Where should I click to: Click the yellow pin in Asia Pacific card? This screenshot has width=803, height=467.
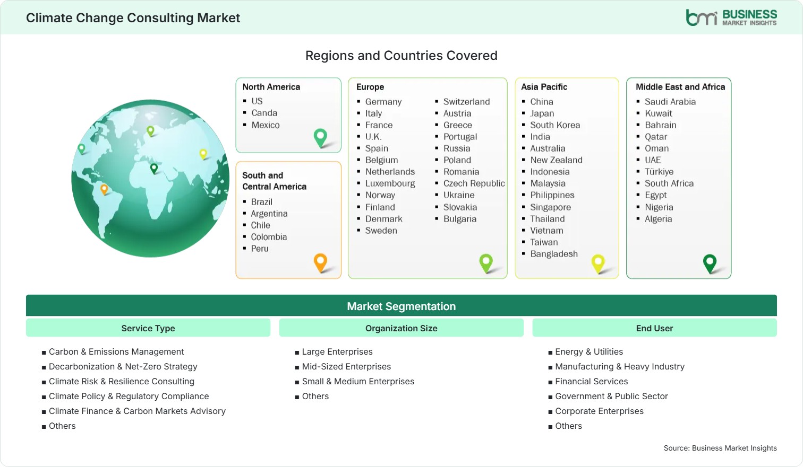coord(598,264)
